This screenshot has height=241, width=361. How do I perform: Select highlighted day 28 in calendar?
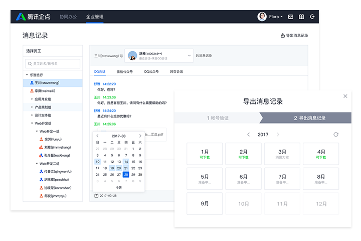(x=126, y=175)
